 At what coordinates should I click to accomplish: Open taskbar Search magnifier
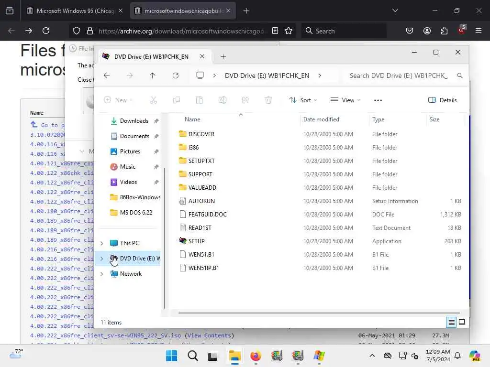pyautogui.click(x=192, y=356)
